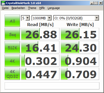The height and width of the screenshot is (93, 104).
Task: Open the Theme menu
Action: point(32,8)
